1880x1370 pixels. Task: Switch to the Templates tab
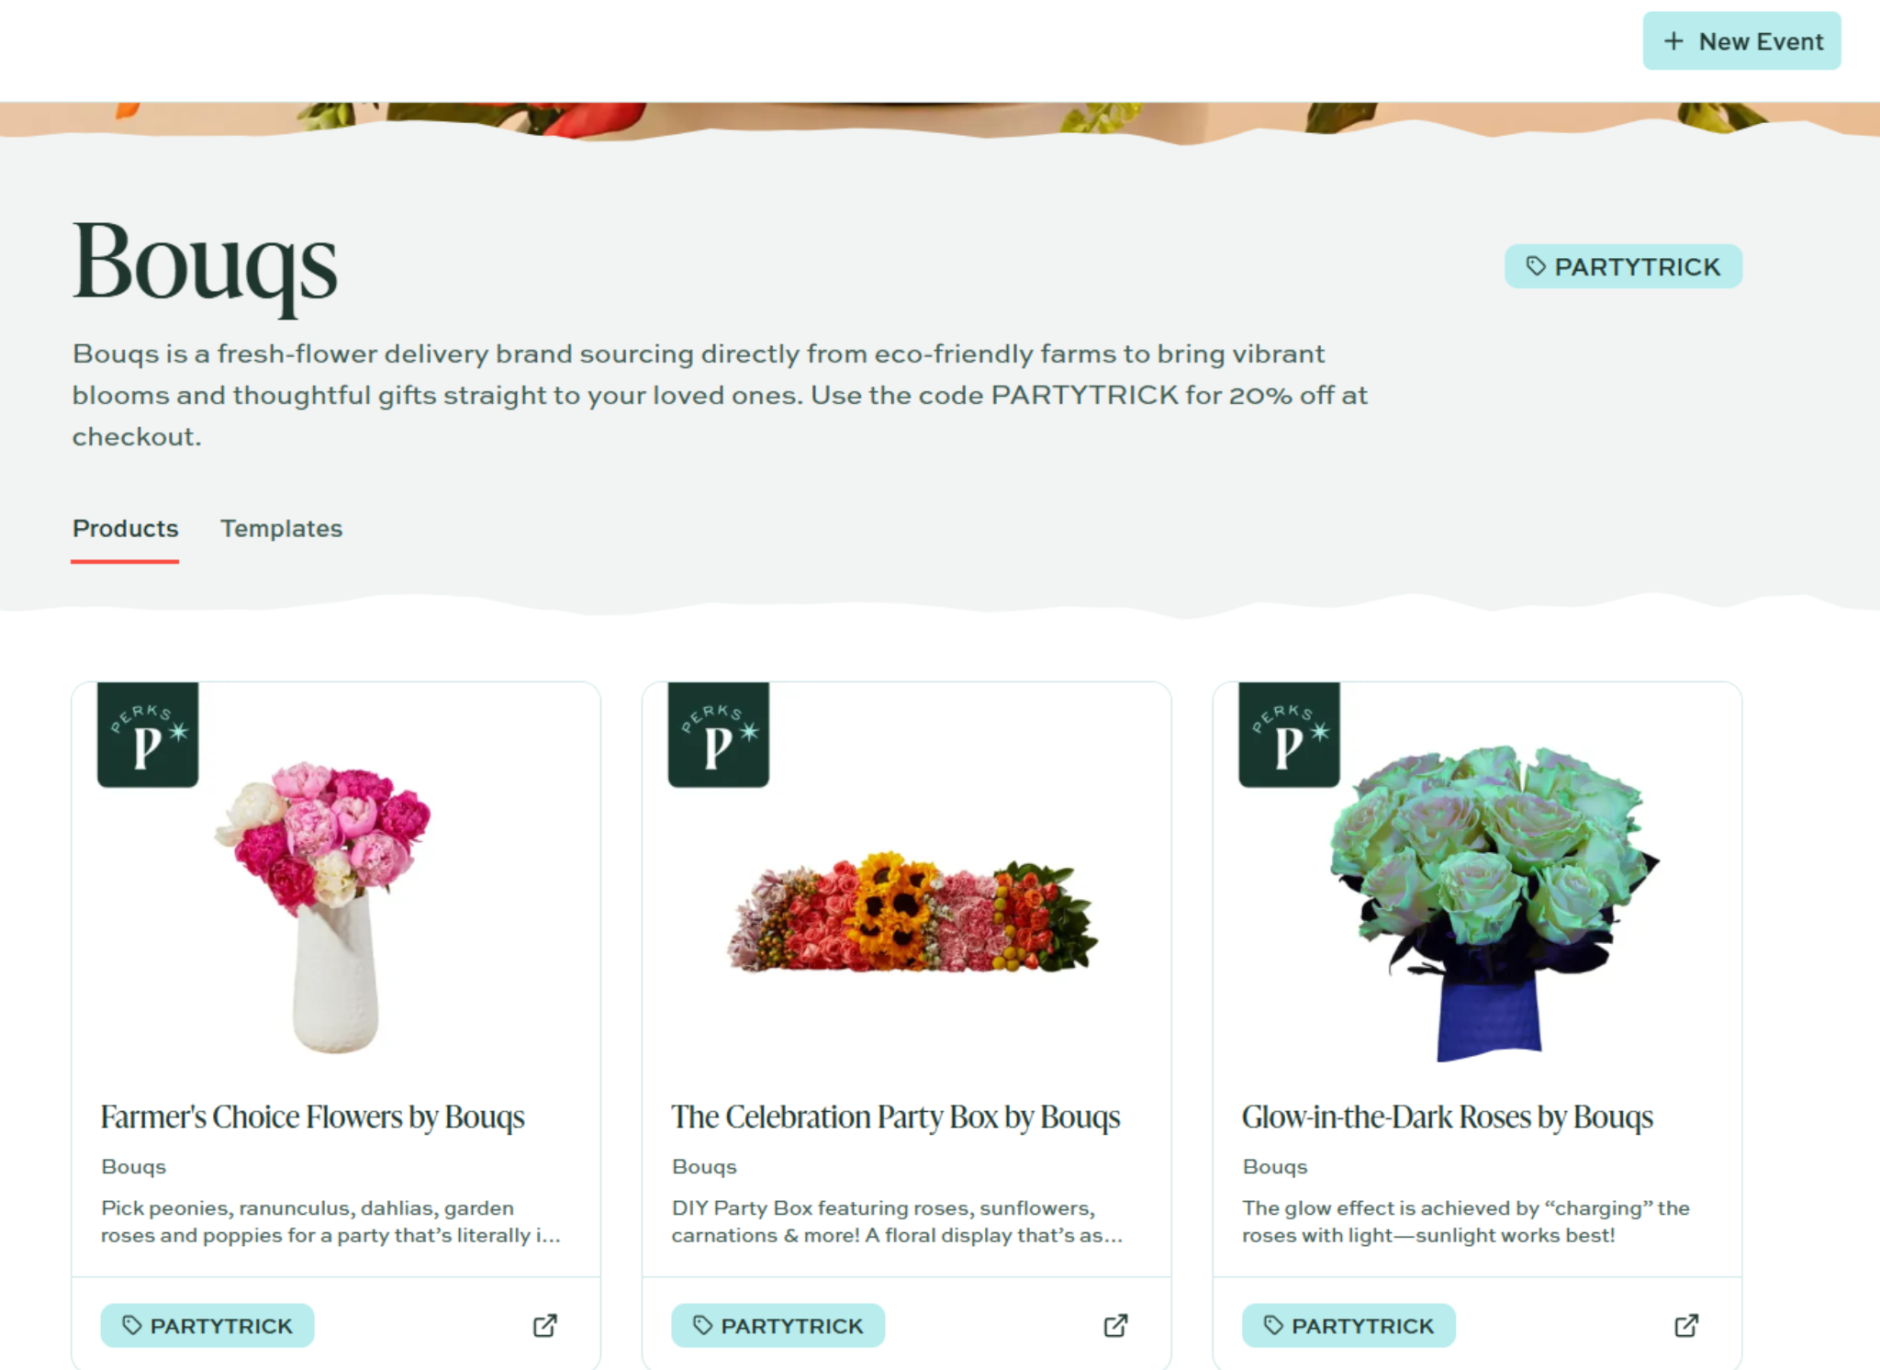pos(281,529)
